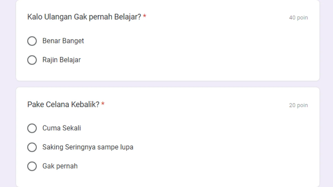Click the "Pake Celana Kebalik?" question title
This screenshot has width=333, height=187.
[x=63, y=105]
